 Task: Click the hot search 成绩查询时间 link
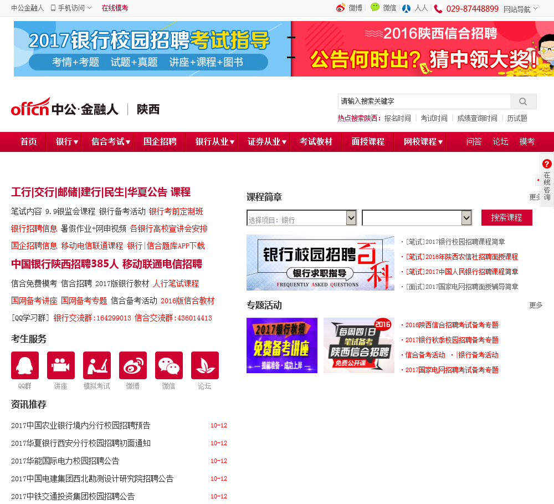pyautogui.click(x=478, y=118)
